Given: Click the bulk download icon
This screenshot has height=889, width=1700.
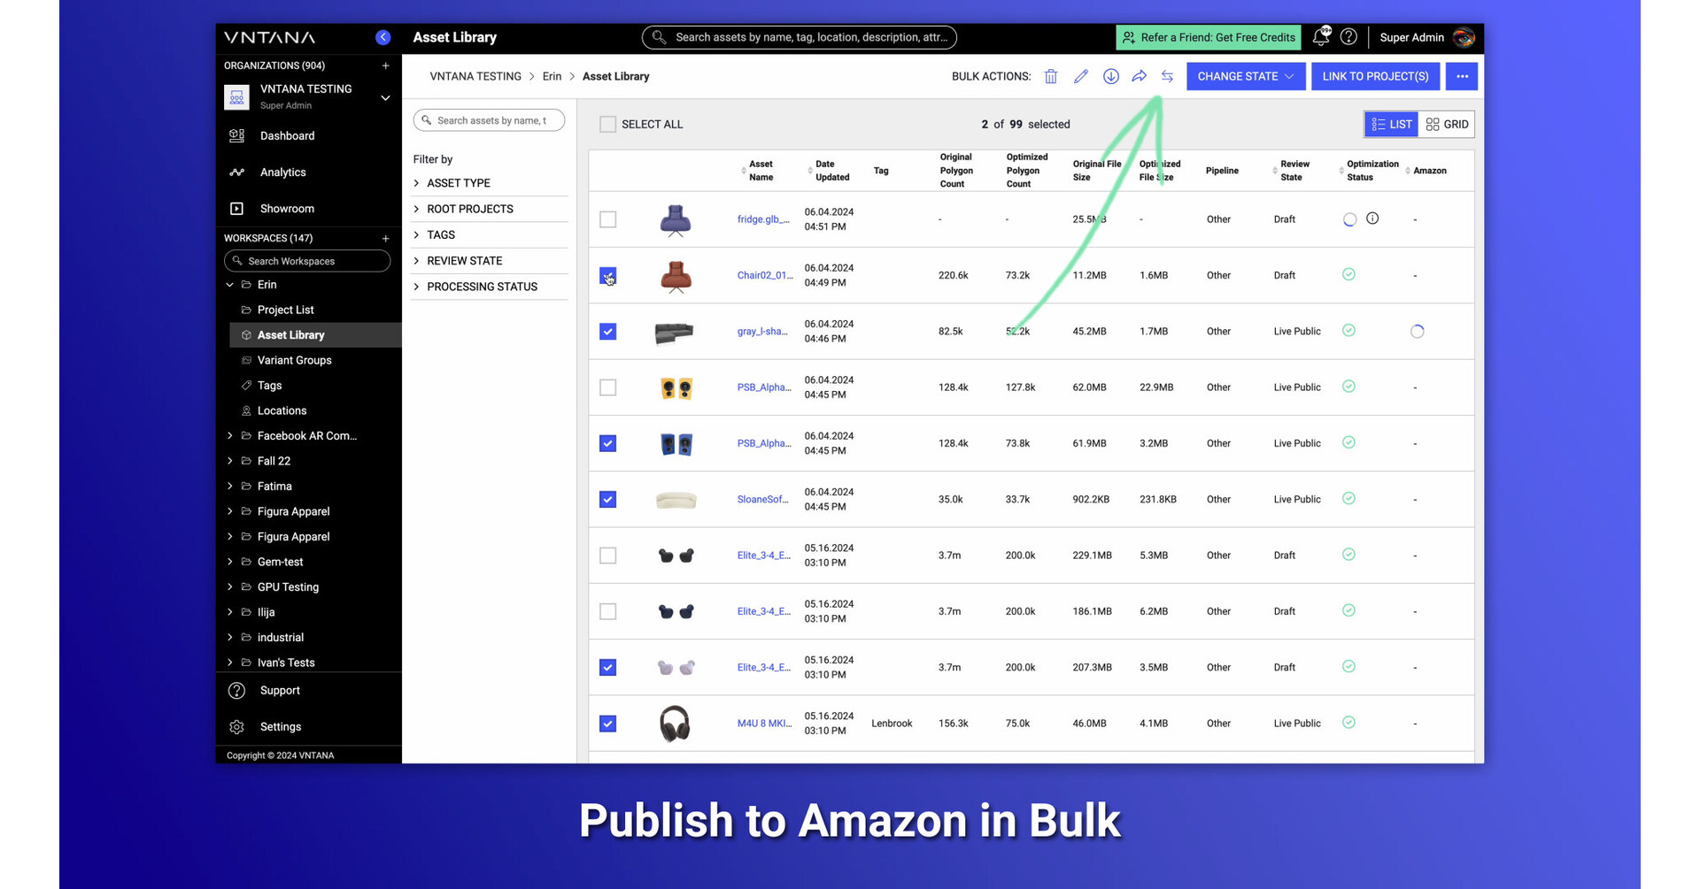Looking at the screenshot, I should 1110,76.
